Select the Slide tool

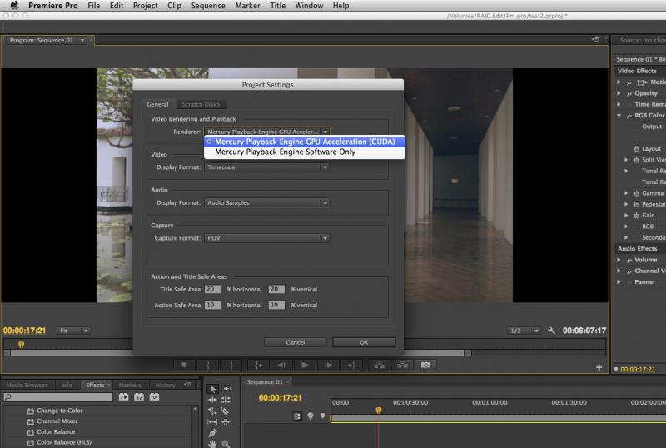[226, 421]
